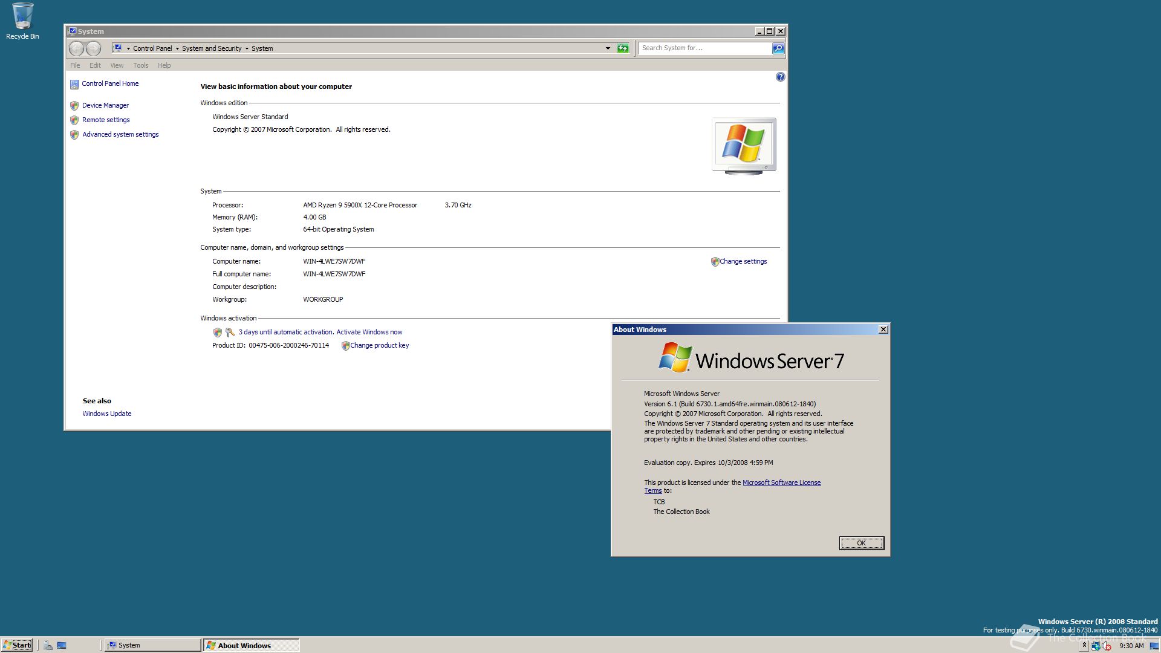Open Windows Update link under See also

(x=107, y=414)
